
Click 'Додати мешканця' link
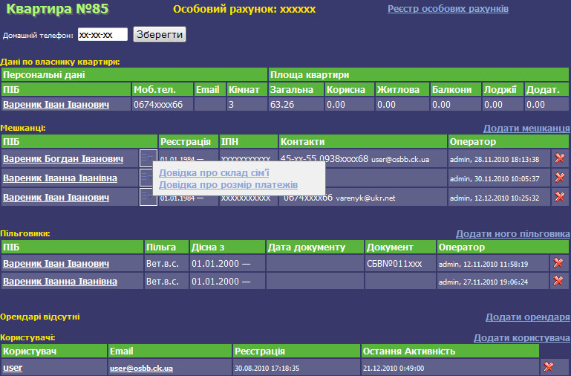[x=526, y=129]
